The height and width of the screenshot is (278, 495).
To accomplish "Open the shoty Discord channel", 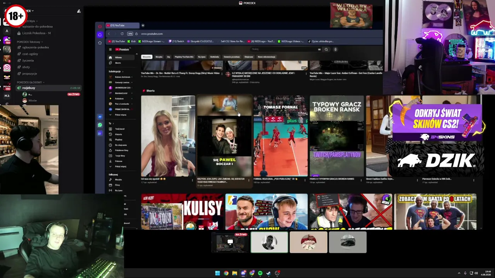I will pyautogui.click(x=26, y=67).
